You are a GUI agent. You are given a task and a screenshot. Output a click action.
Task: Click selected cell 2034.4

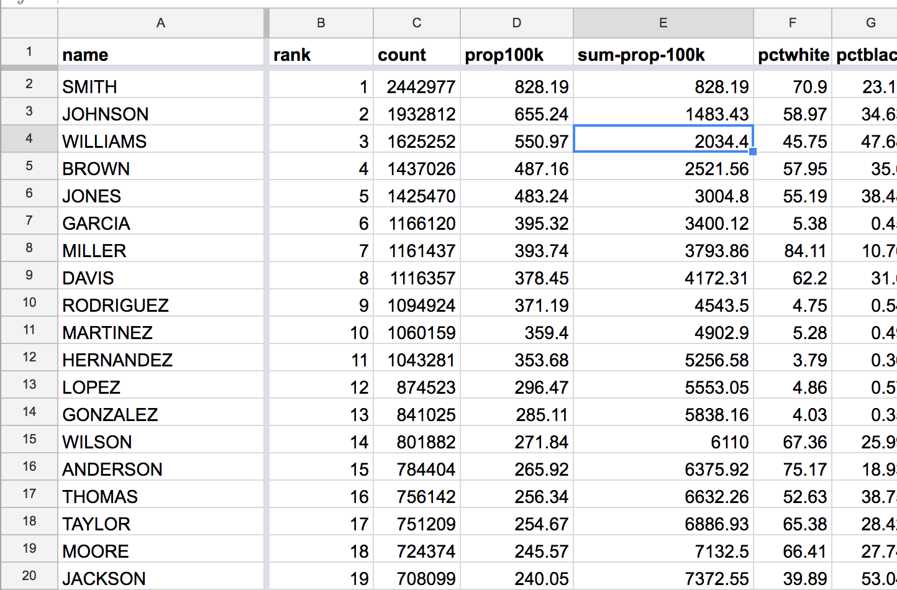[x=663, y=139]
